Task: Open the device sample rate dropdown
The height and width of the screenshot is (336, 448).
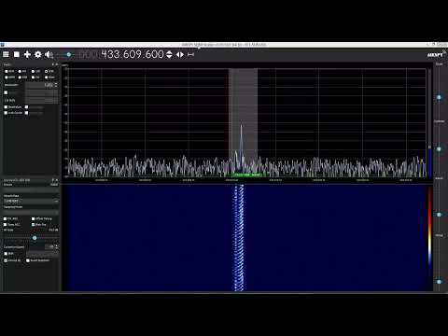Action: coord(31,201)
